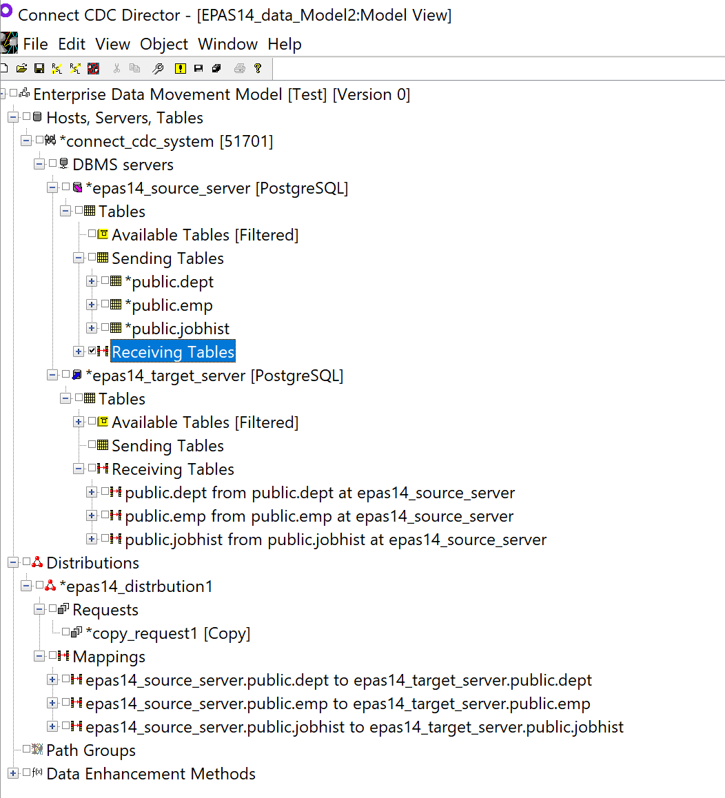The height and width of the screenshot is (798, 725).
Task: Save the model with the diskette toolbar icon
Action: pos(39,68)
